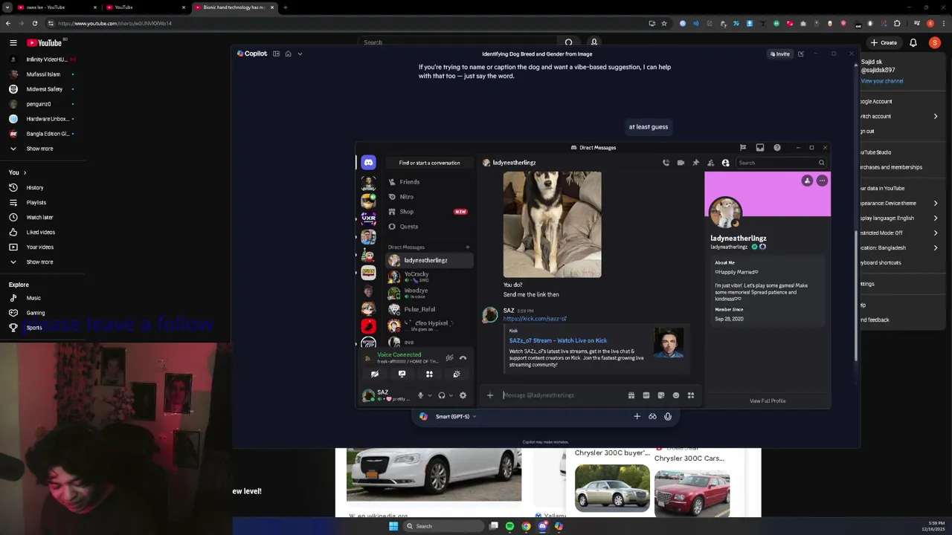952x535 pixels.
Task: Add friends to DM icon in Discord
Action: 710,163
